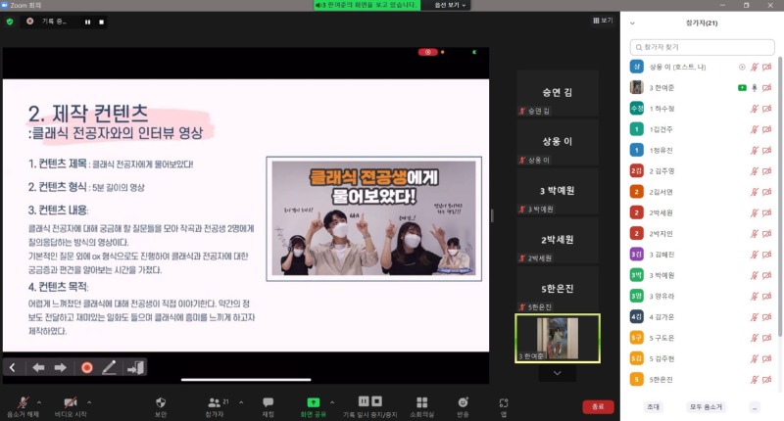The width and height of the screenshot is (784, 421).
Task: Start video with the 비디오 시작 camera icon
Action: tap(71, 402)
